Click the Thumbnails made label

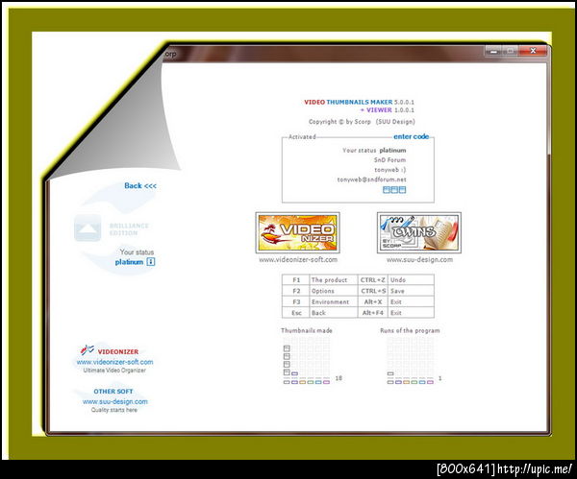[x=307, y=330]
